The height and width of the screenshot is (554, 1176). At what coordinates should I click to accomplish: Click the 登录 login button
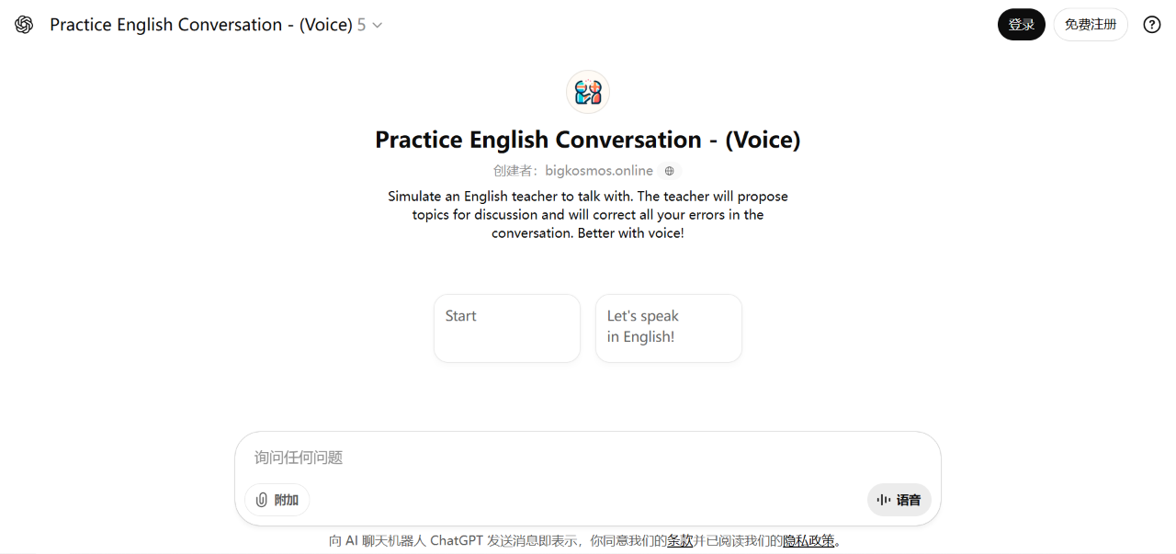pyautogui.click(x=1021, y=24)
